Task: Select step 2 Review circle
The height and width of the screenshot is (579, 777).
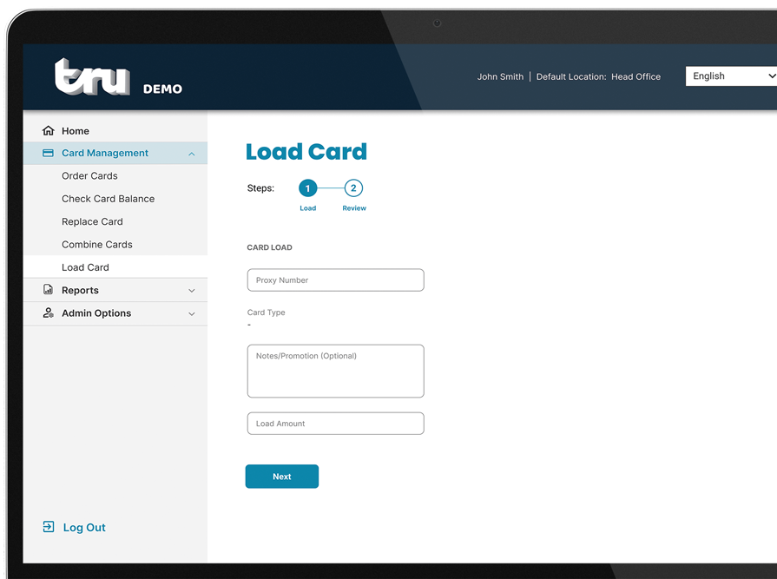Action: [x=353, y=188]
